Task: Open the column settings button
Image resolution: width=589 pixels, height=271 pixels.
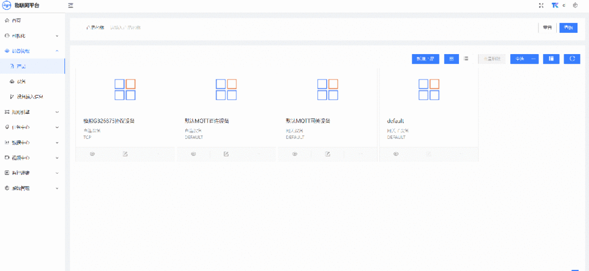Action: point(551,59)
